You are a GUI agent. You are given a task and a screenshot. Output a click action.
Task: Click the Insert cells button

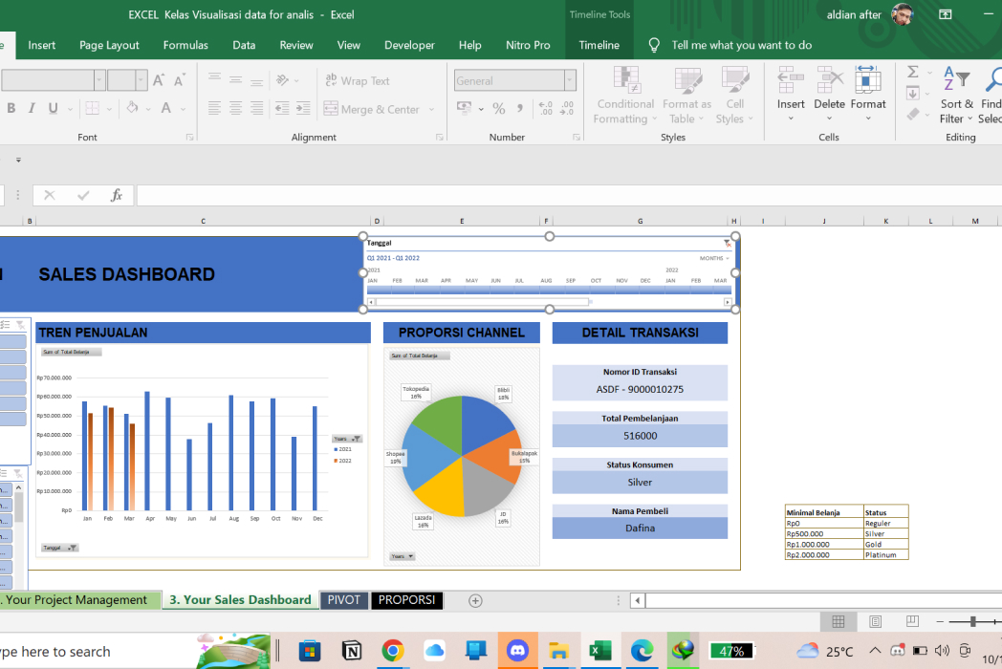(791, 94)
